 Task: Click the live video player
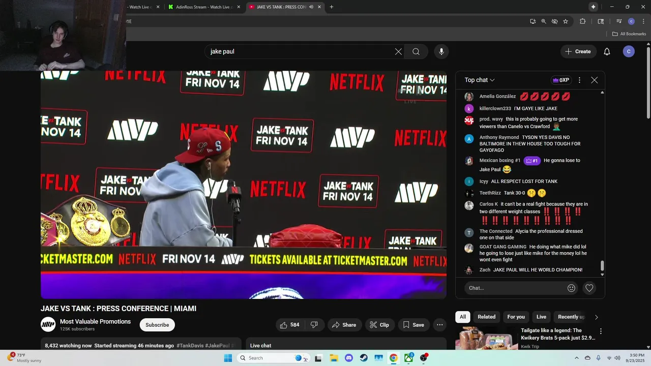click(244, 185)
